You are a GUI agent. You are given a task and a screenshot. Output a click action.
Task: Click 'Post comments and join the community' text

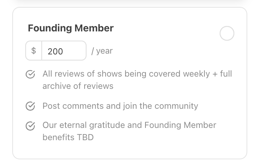(120, 106)
